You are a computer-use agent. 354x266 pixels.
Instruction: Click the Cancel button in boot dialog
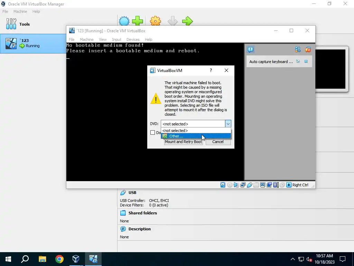(x=218, y=142)
